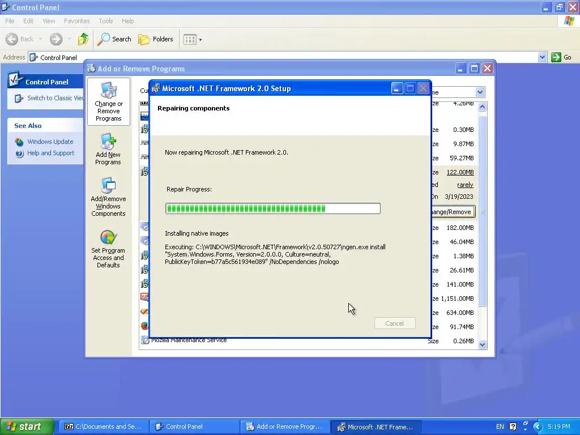Image resolution: width=580 pixels, height=435 pixels.
Task: Click the Control Panel title bar icon
Action: tap(6, 7)
